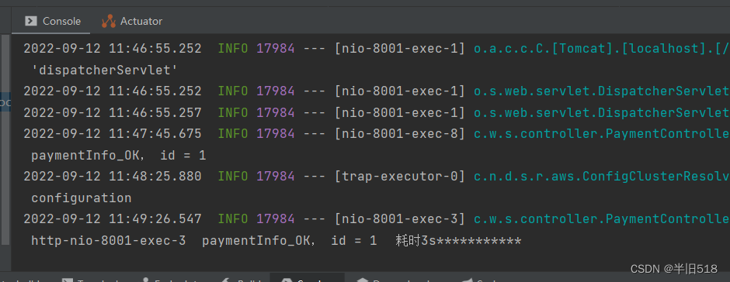This screenshot has width=730, height=282.
Task: Click the [nio-8001-exec-3] thread name
Action: pos(400,218)
